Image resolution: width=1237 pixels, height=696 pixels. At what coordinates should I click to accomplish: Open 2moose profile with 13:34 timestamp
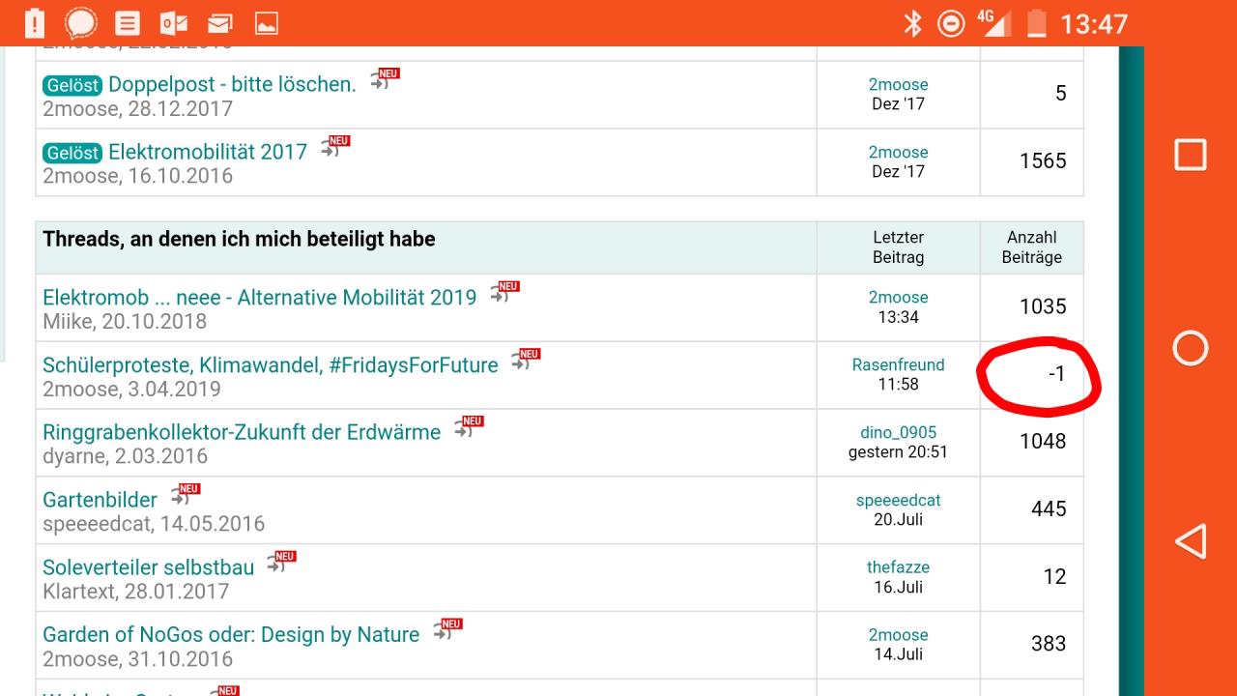tap(898, 298)
